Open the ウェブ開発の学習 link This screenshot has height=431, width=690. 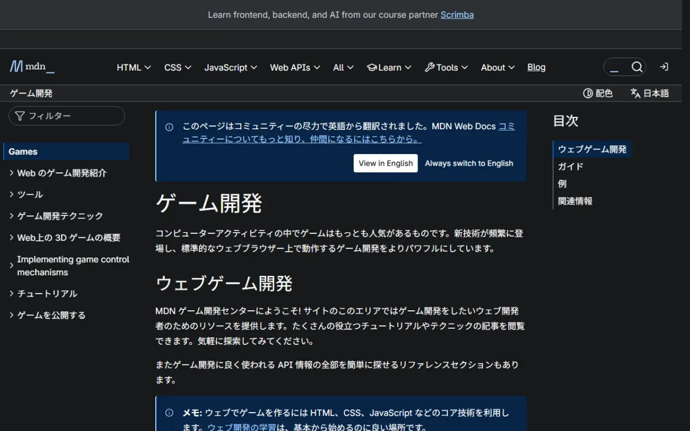(x=241, y=428)
